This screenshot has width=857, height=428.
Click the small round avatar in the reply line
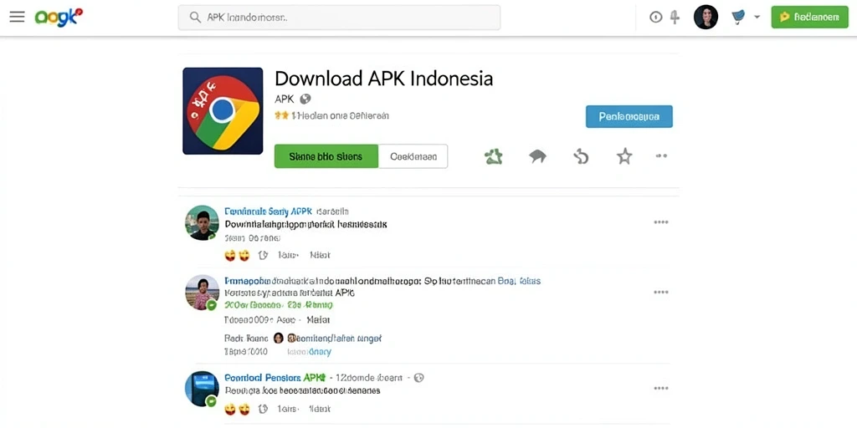point(278,339)
